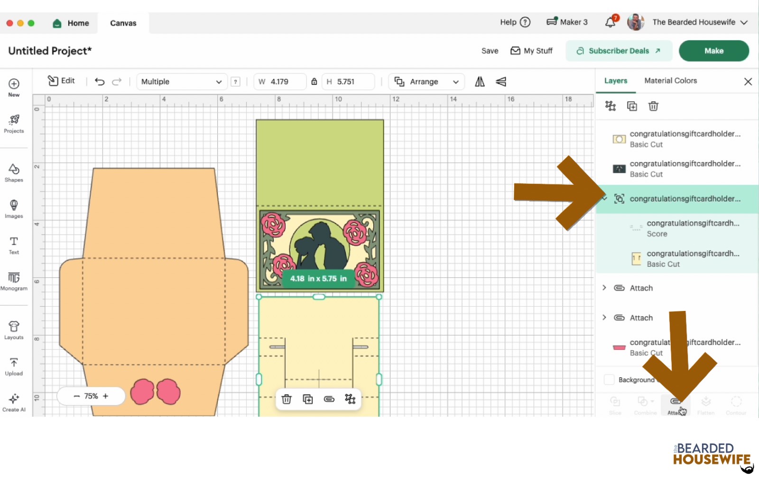Open the Arrange dropdown
The width and height of the screenshot is (759, 482).
[x=426, y=82]
